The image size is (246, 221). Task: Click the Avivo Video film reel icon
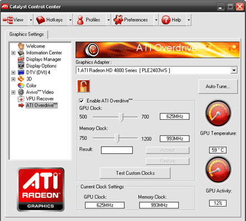point(21,92)
